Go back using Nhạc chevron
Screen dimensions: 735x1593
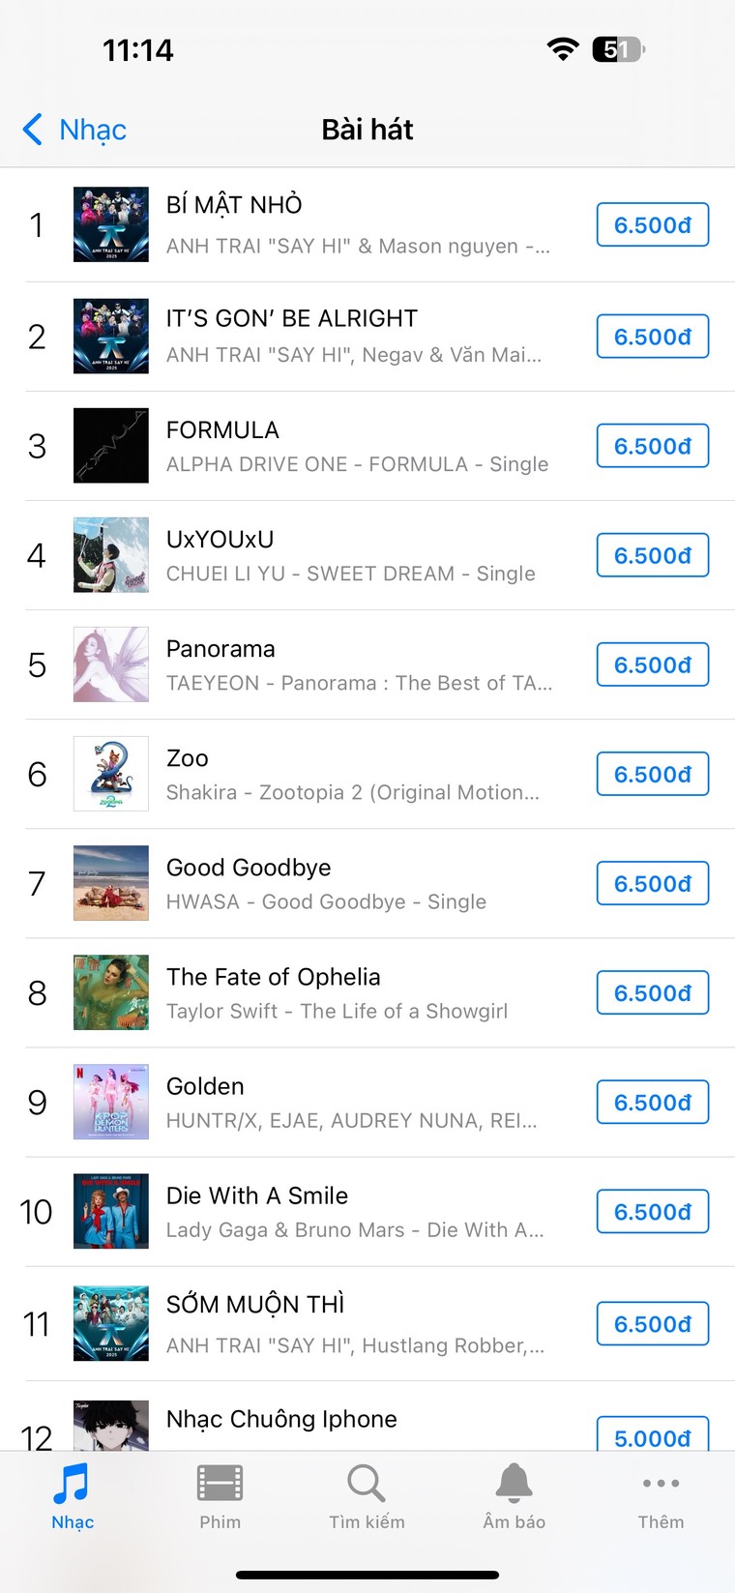(x=74, y=130)
